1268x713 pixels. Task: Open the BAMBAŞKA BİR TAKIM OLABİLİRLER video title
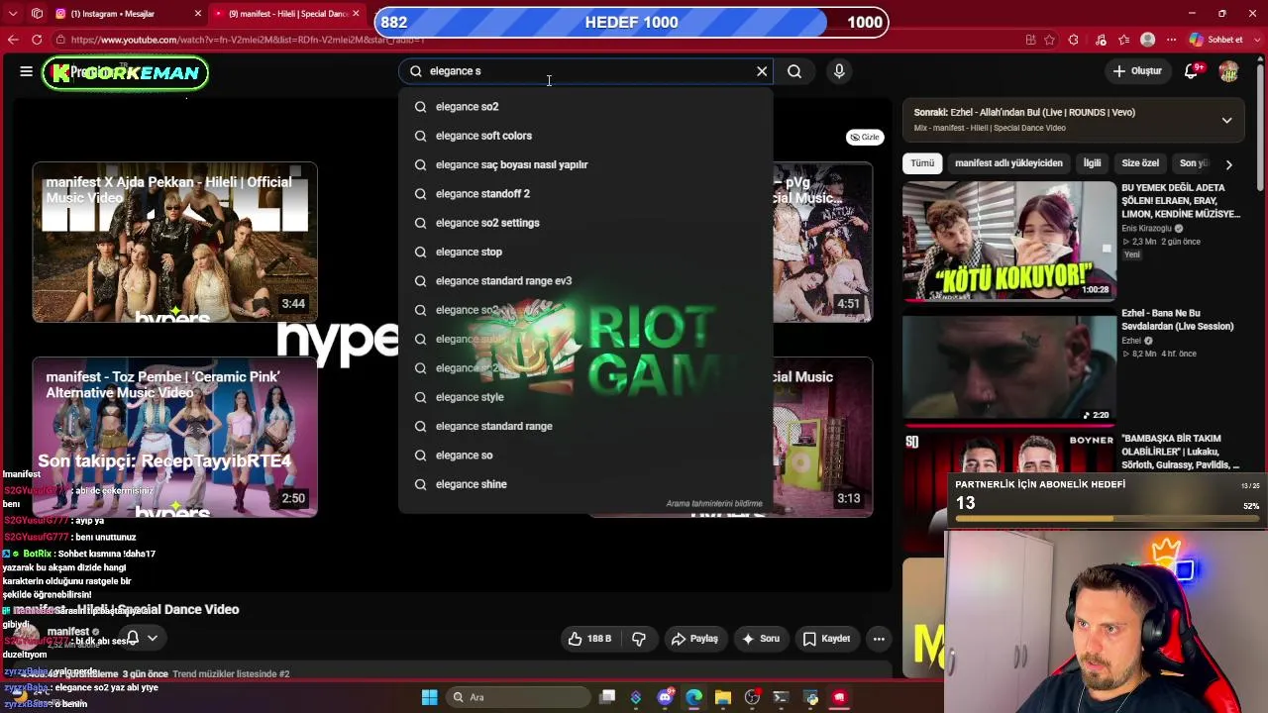pos(1181,452)
